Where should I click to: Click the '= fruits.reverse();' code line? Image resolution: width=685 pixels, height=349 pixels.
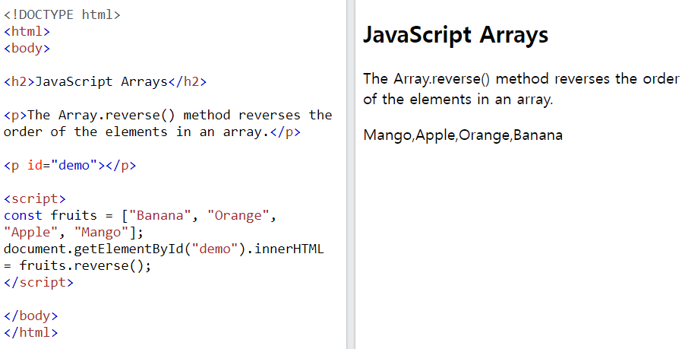[x=77, y=265]
